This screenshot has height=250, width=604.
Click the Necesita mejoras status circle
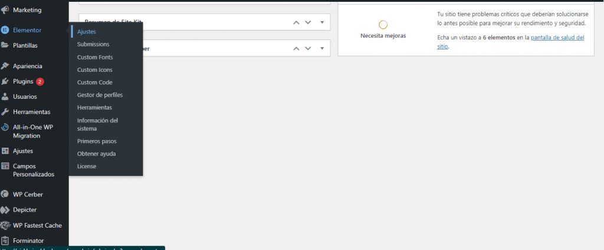(383, 25)
